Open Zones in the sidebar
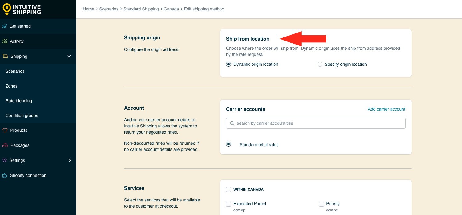The width and height of the screenshot is (462, 215). (11, 86)
